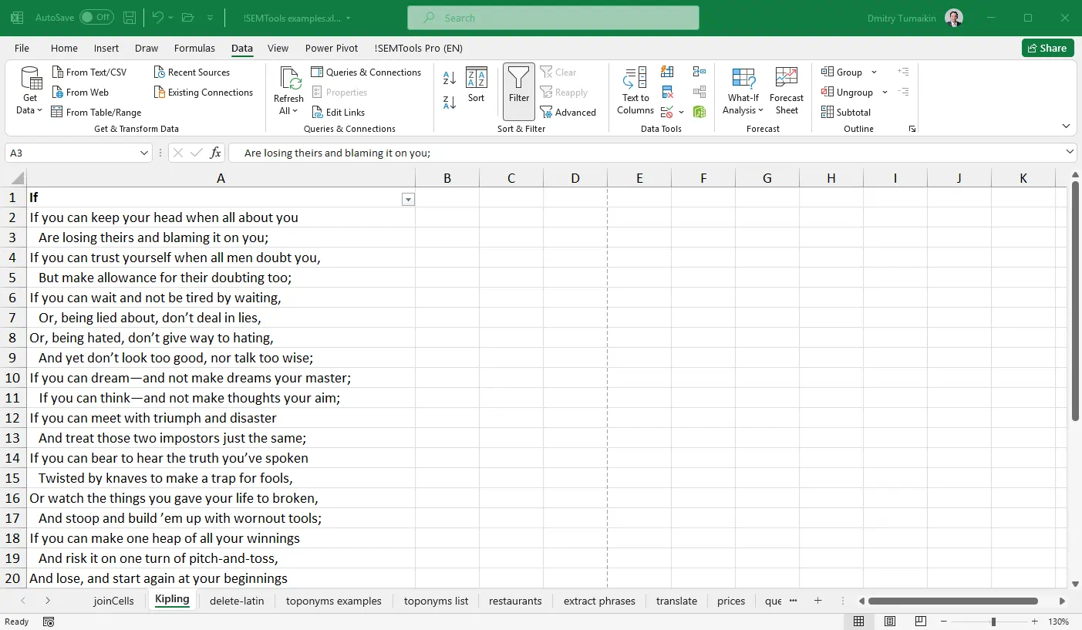Open the user account profile picture
Screen dimensions: 1082x630
click(953, 18)
